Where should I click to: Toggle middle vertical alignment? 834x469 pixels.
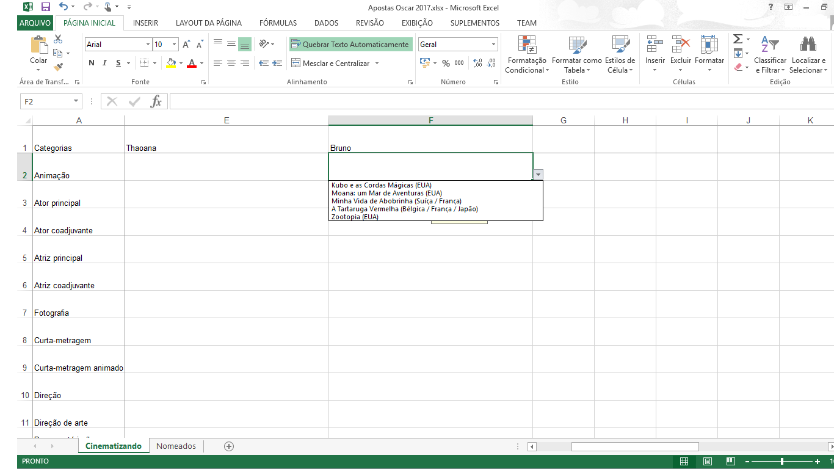[231, 44]
